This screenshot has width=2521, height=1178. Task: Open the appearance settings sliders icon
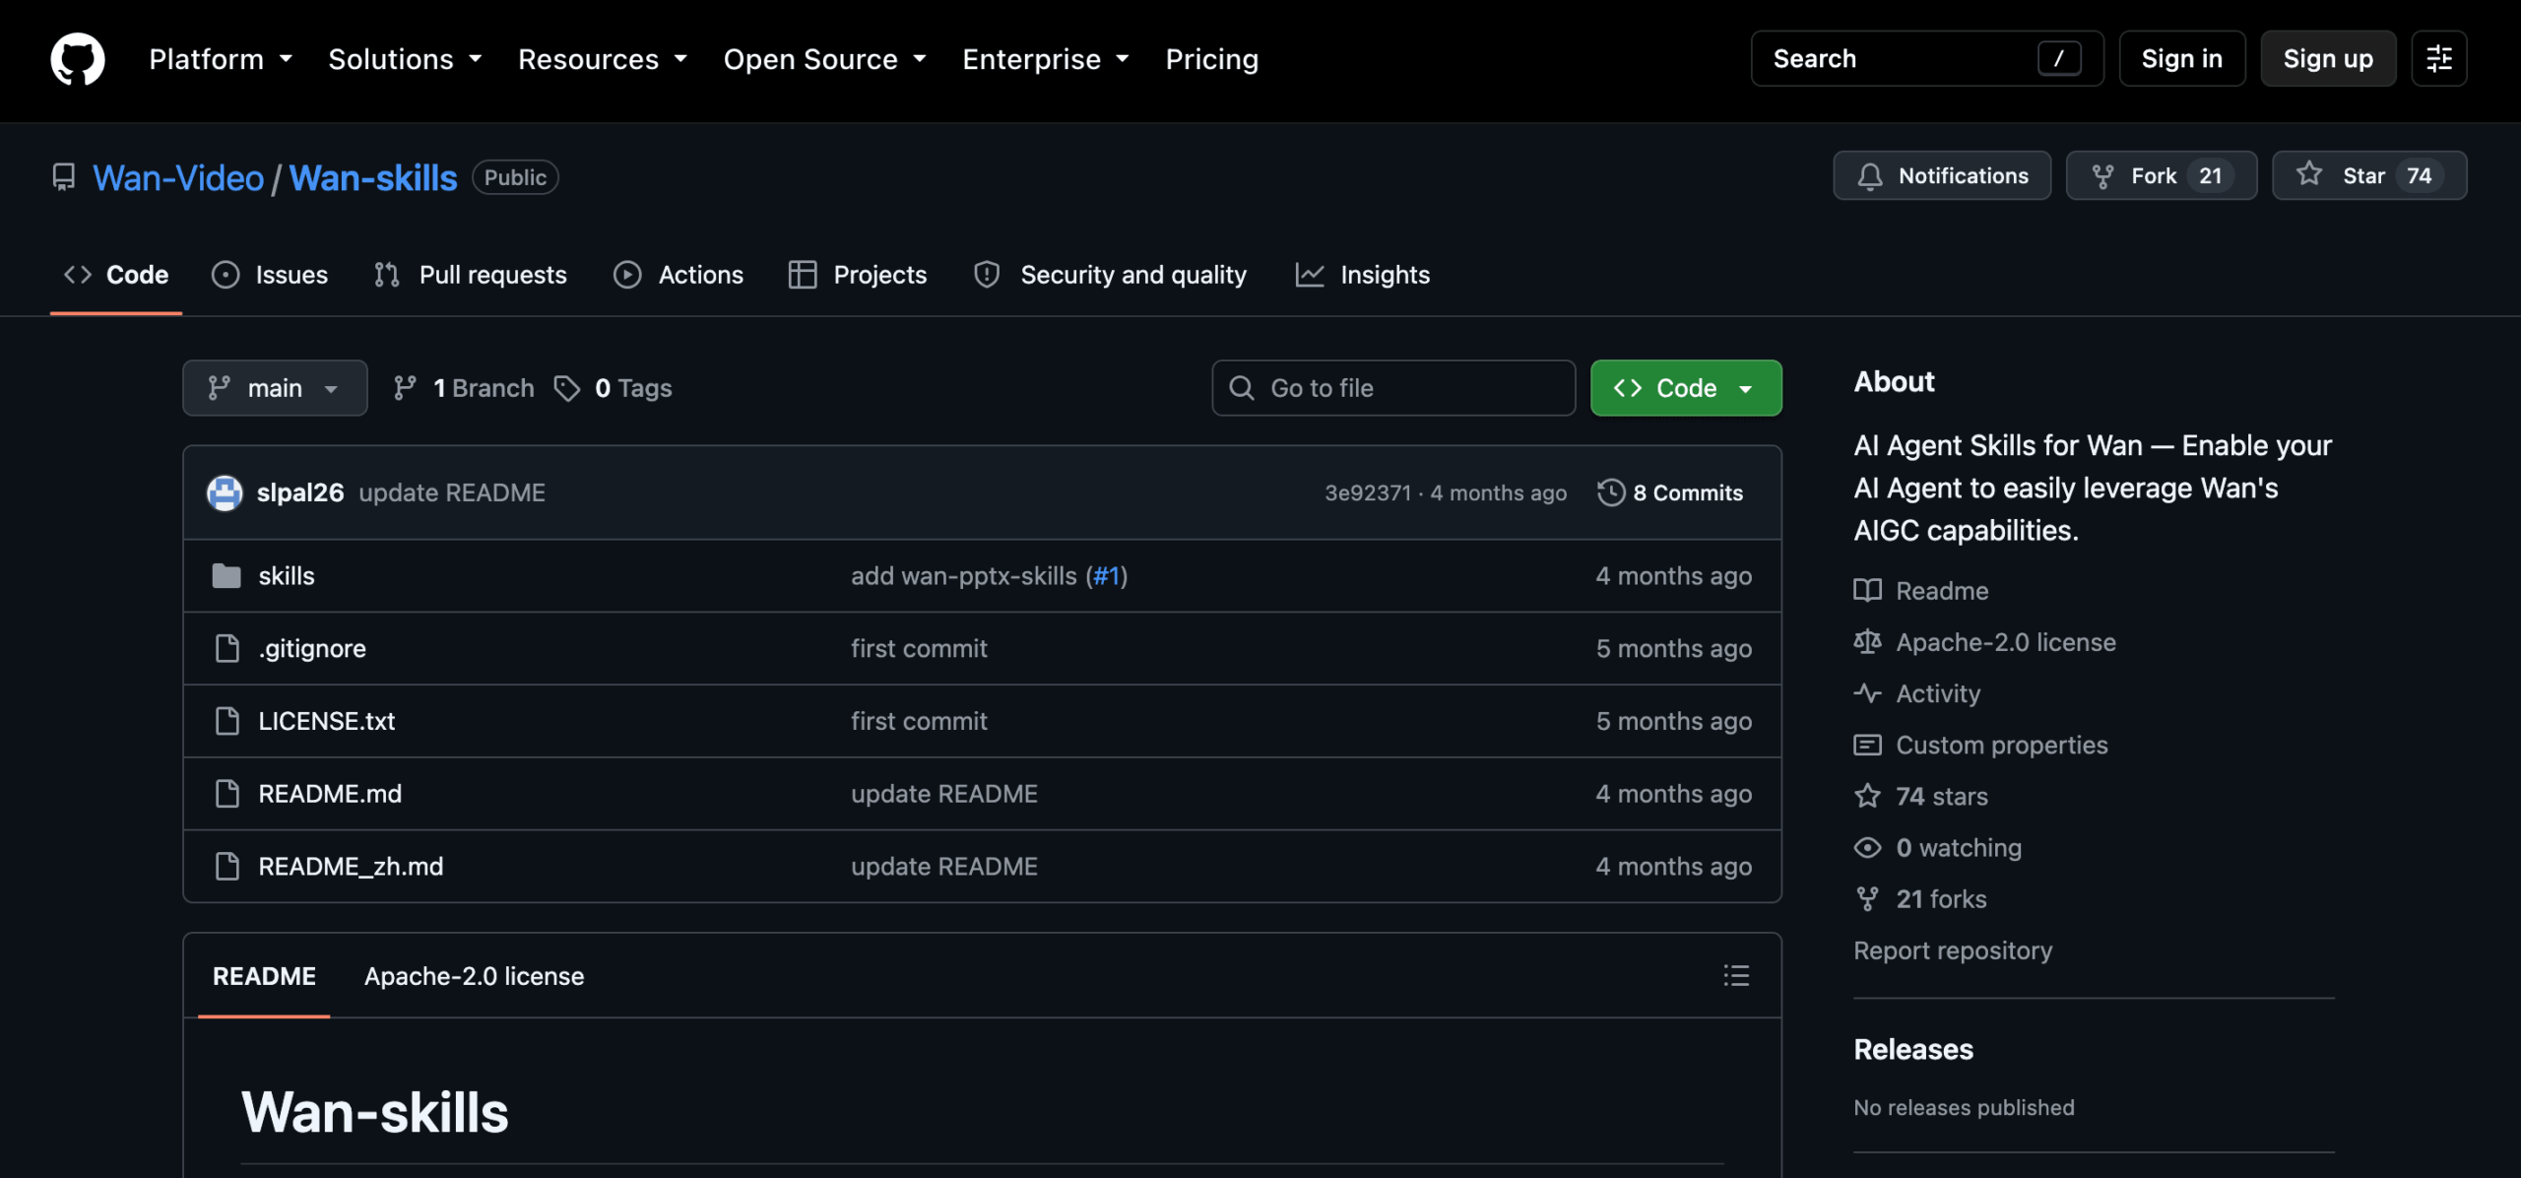[x=2438, y=59]
